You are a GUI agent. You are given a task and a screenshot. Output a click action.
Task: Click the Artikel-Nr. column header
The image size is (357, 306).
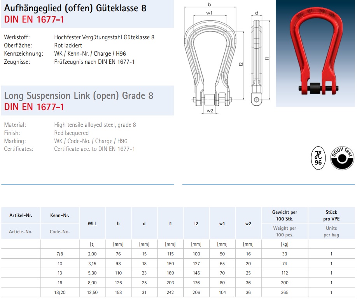(x=21, y=215)
